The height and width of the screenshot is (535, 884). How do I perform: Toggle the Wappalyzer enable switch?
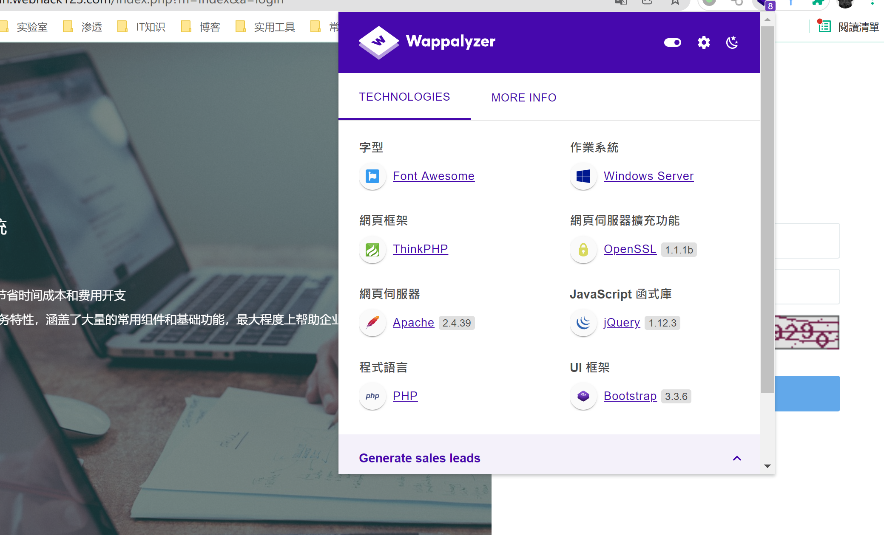point(673,42)
